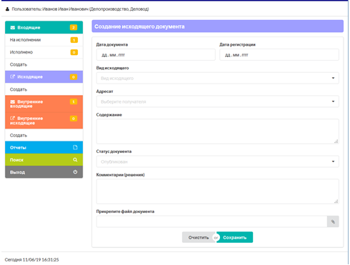Viewport: 350px width, 265px height.
Task: Click the На исполнении counter badge
Action: point(74,40)
